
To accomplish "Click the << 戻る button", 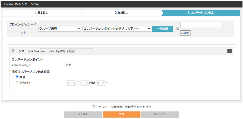I will click(83, 114).
